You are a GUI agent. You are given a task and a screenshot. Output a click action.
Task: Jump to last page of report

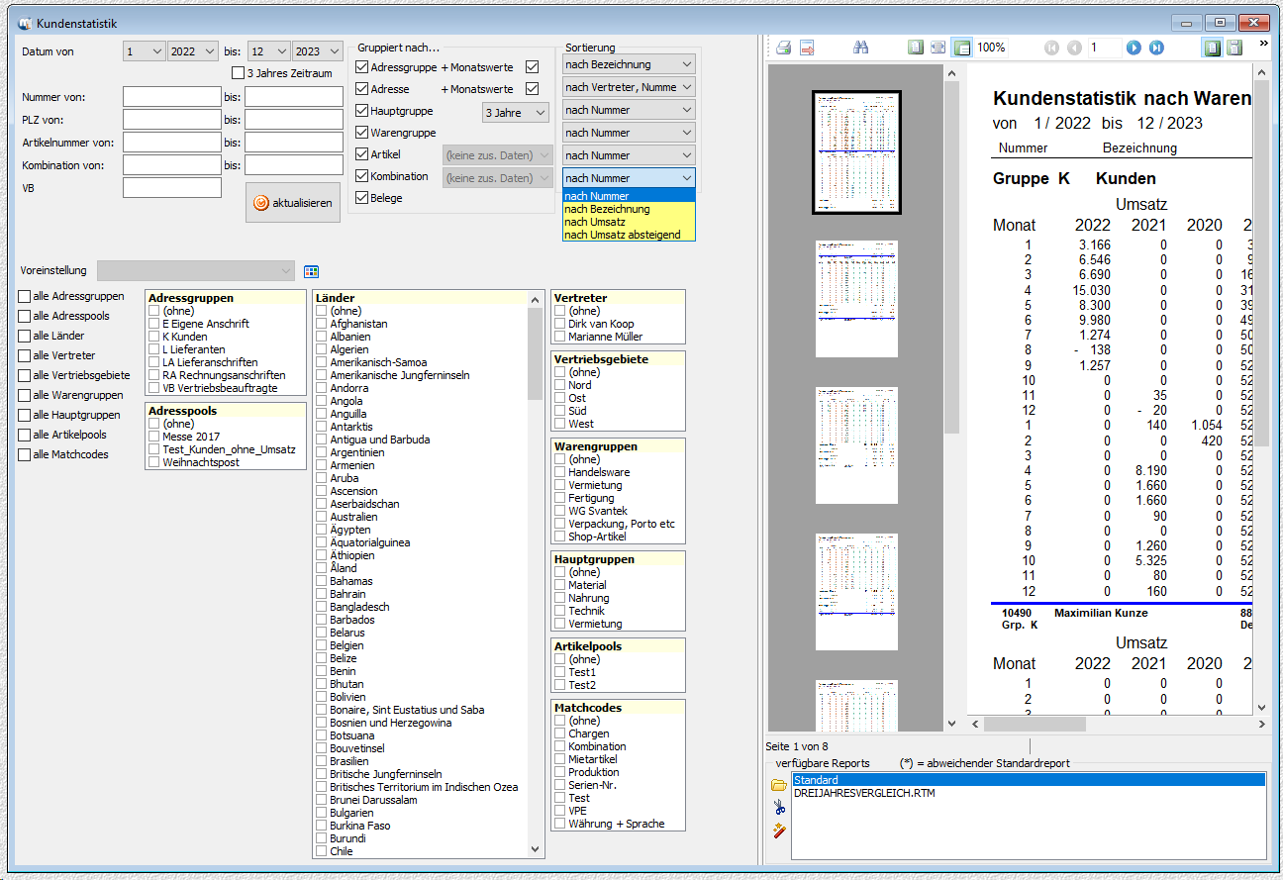point(1156,48)
